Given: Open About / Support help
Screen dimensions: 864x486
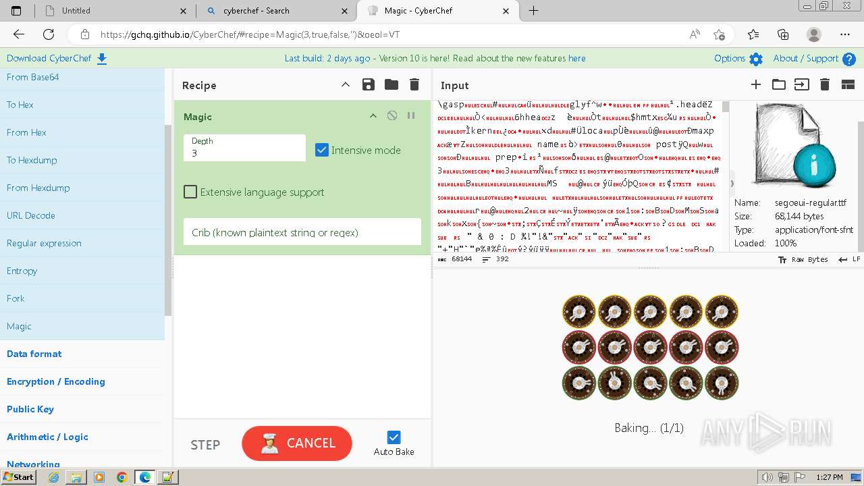Looking at the screenshot, I should [814, 59].
